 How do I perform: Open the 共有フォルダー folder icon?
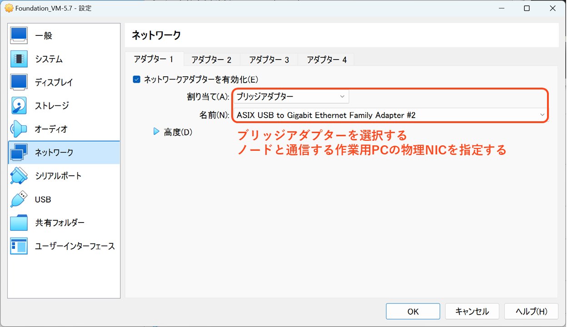19,223
